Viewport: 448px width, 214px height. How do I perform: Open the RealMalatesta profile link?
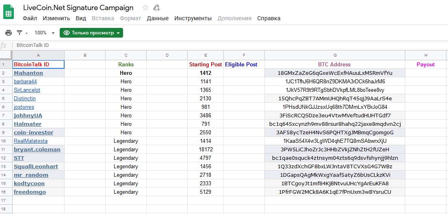pos(30,141)
